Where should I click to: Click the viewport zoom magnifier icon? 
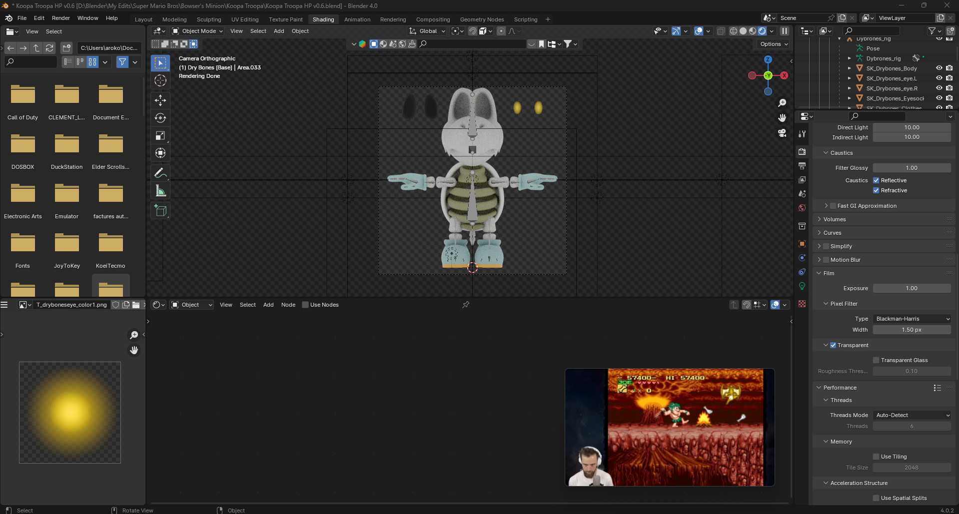click(782, 103)
